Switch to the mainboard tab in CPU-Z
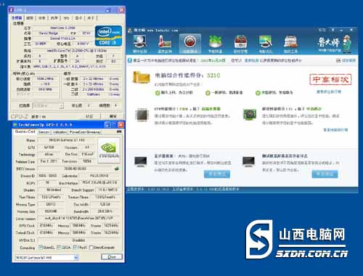This screenshot has width=363, height=276. click(x=42, y=17)
